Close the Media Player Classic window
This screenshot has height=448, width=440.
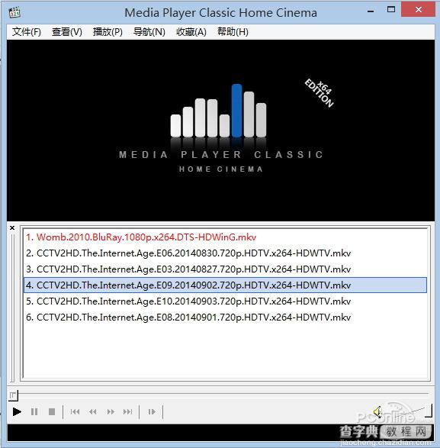point(419,10)
